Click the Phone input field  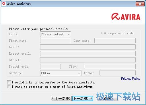click(x=118, y=73)
